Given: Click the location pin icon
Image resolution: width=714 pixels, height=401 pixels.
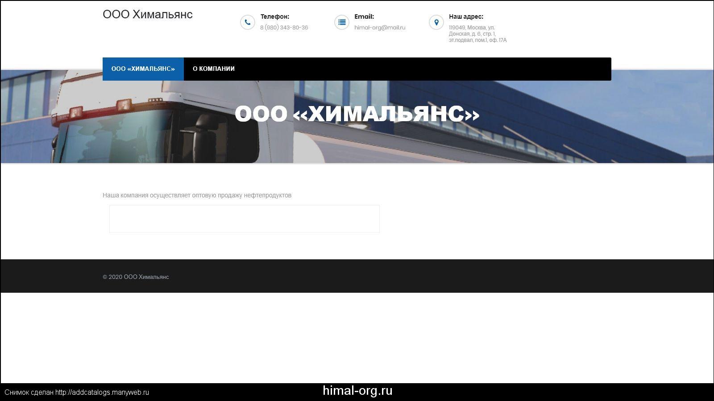Looking at the screenshot, I should (436, 22).
